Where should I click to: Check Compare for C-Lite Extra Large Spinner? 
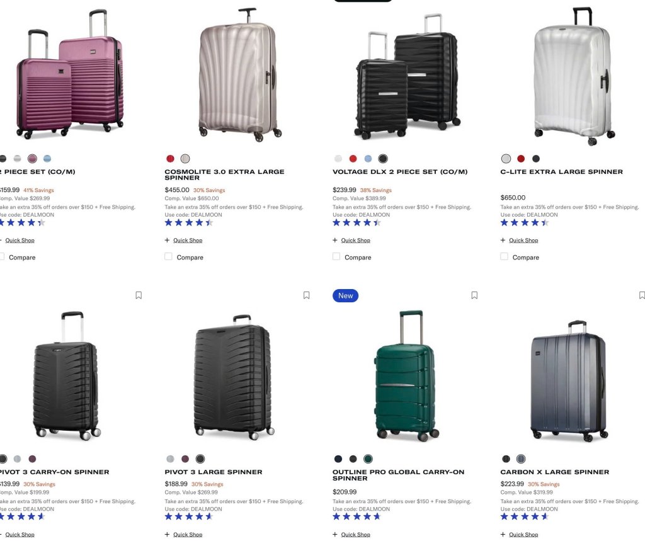coord(504,257)
